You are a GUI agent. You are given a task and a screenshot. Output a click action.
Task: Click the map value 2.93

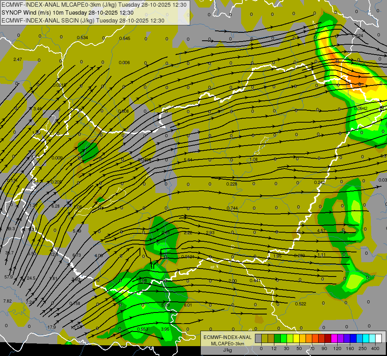point(210,233)
